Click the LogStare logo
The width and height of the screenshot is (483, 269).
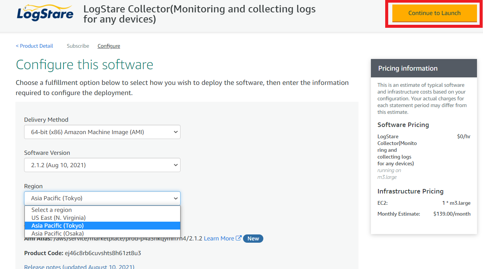[45, 13]
